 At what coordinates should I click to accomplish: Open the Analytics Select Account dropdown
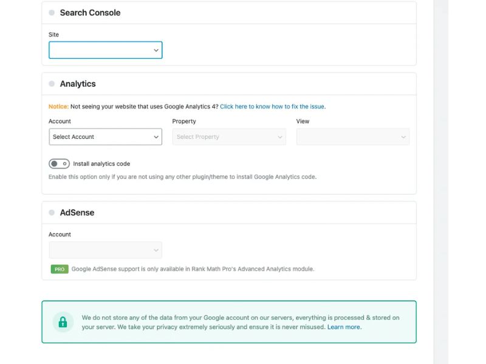tap(105, 137)
